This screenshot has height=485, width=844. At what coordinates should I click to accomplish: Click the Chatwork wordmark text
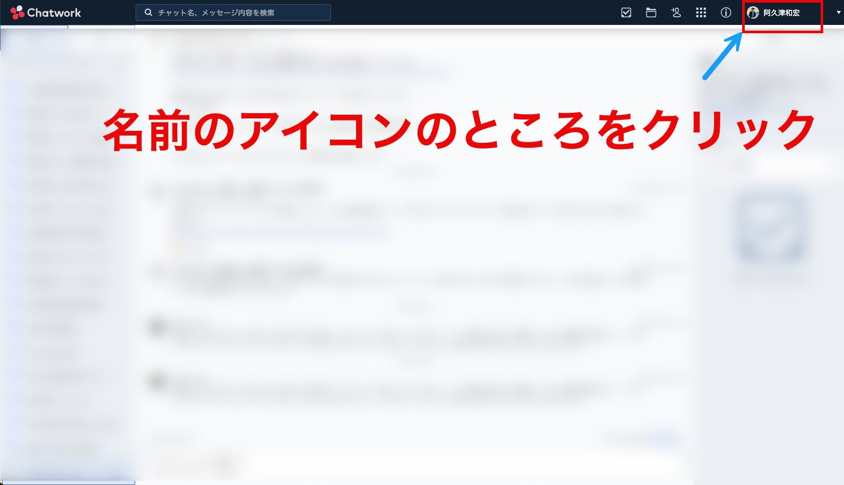click(x=54, y=12)
